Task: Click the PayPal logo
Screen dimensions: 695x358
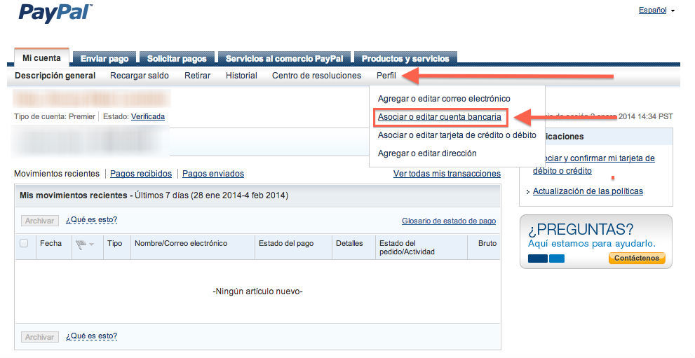Action: (x=55, y=12)
